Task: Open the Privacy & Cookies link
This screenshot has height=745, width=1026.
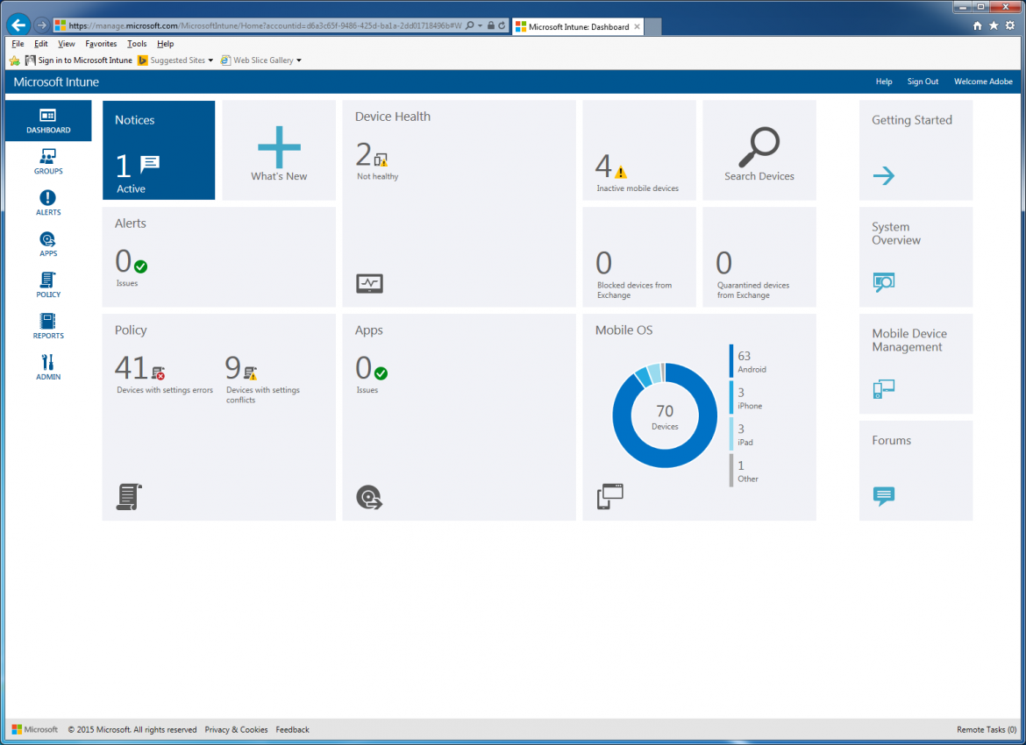Action: [x=236, y=729]
